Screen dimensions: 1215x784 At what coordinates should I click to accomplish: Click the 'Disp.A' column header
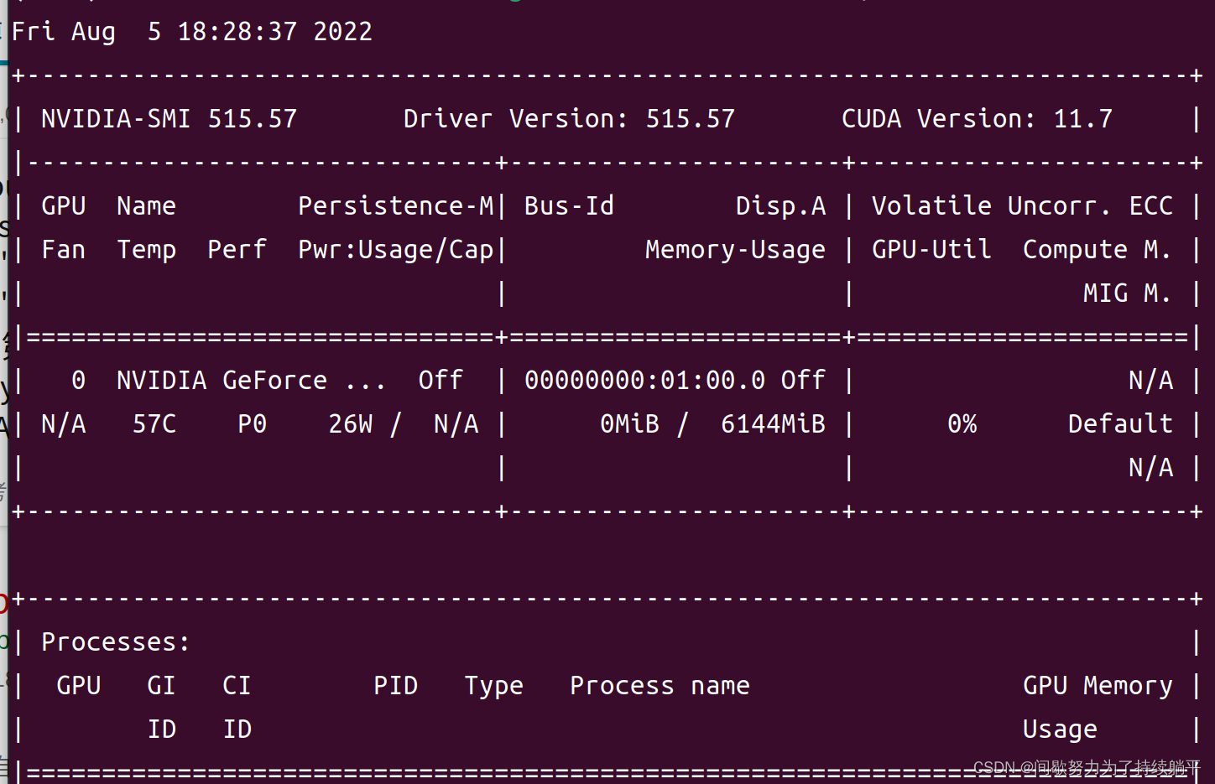780,206
